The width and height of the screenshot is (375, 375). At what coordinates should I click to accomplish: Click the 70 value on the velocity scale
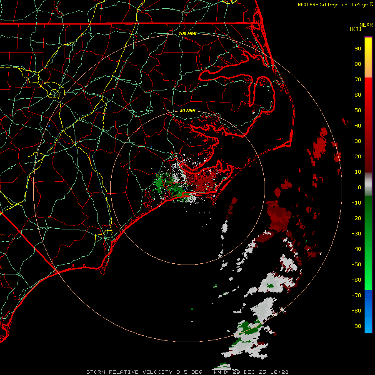tap(358, 80)
